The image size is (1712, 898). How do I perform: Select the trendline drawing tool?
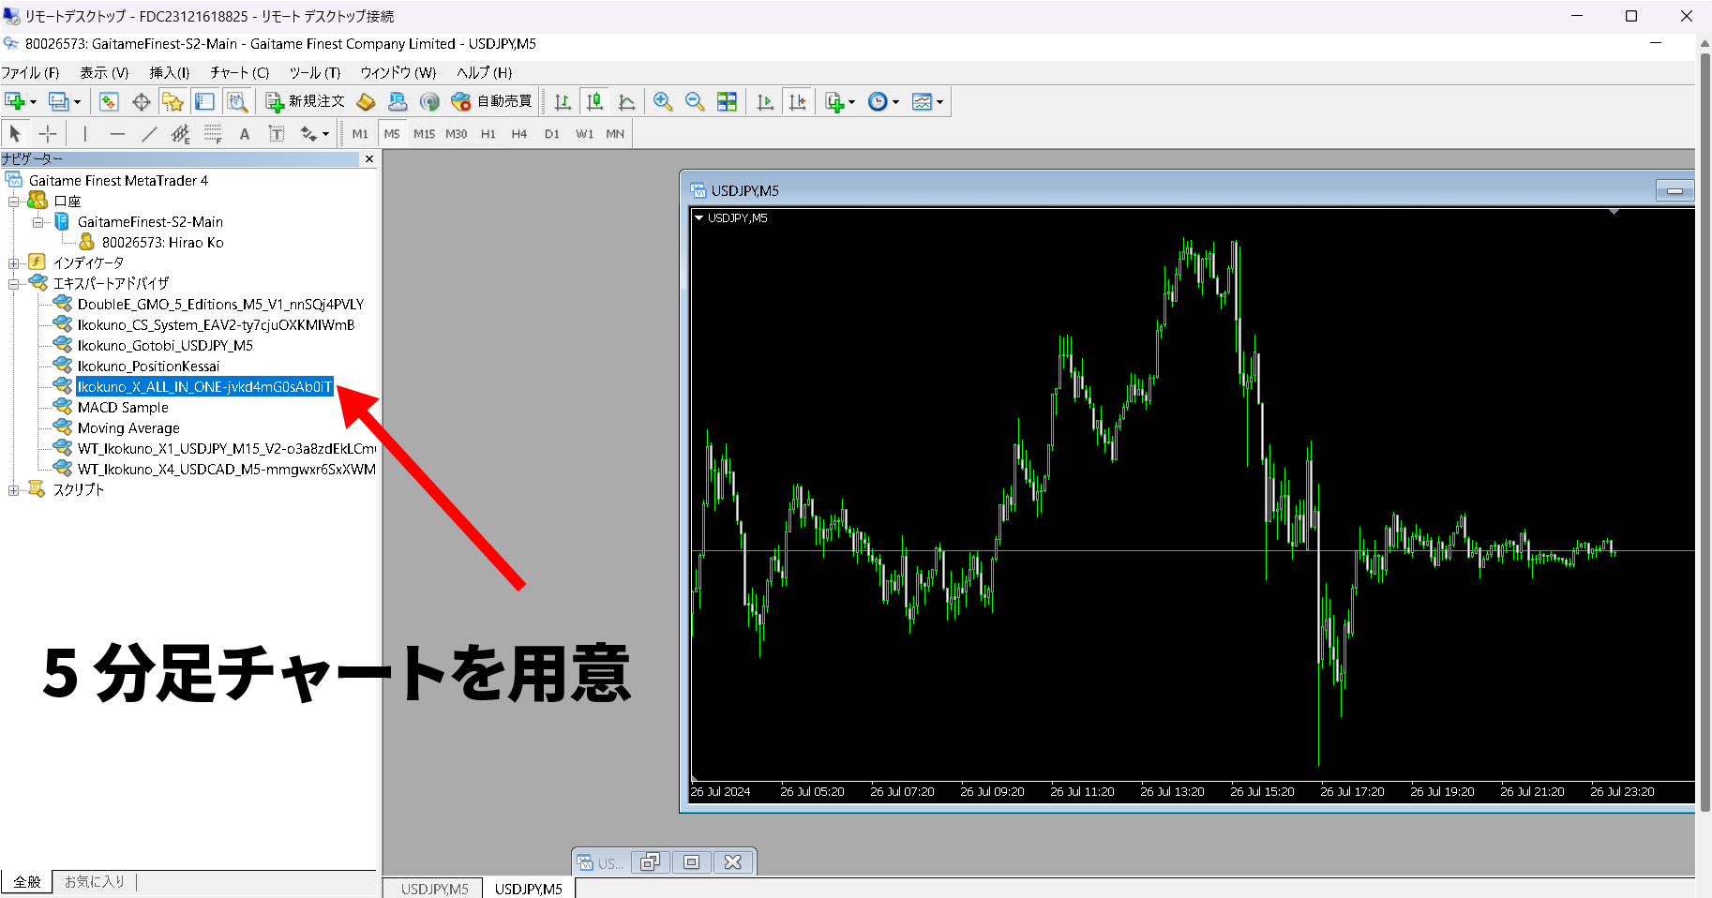pos(149,134)
